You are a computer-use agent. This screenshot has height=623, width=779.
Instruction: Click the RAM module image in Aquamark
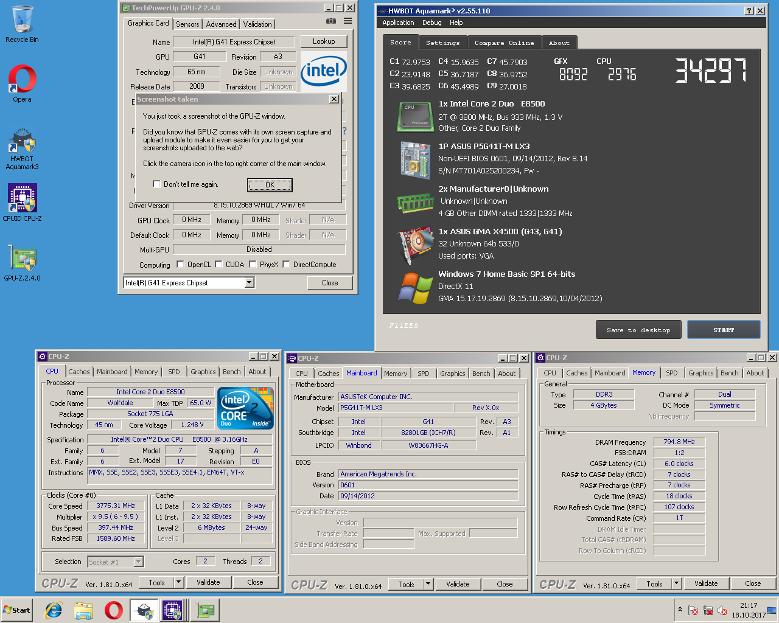click(x=415, y=202)
